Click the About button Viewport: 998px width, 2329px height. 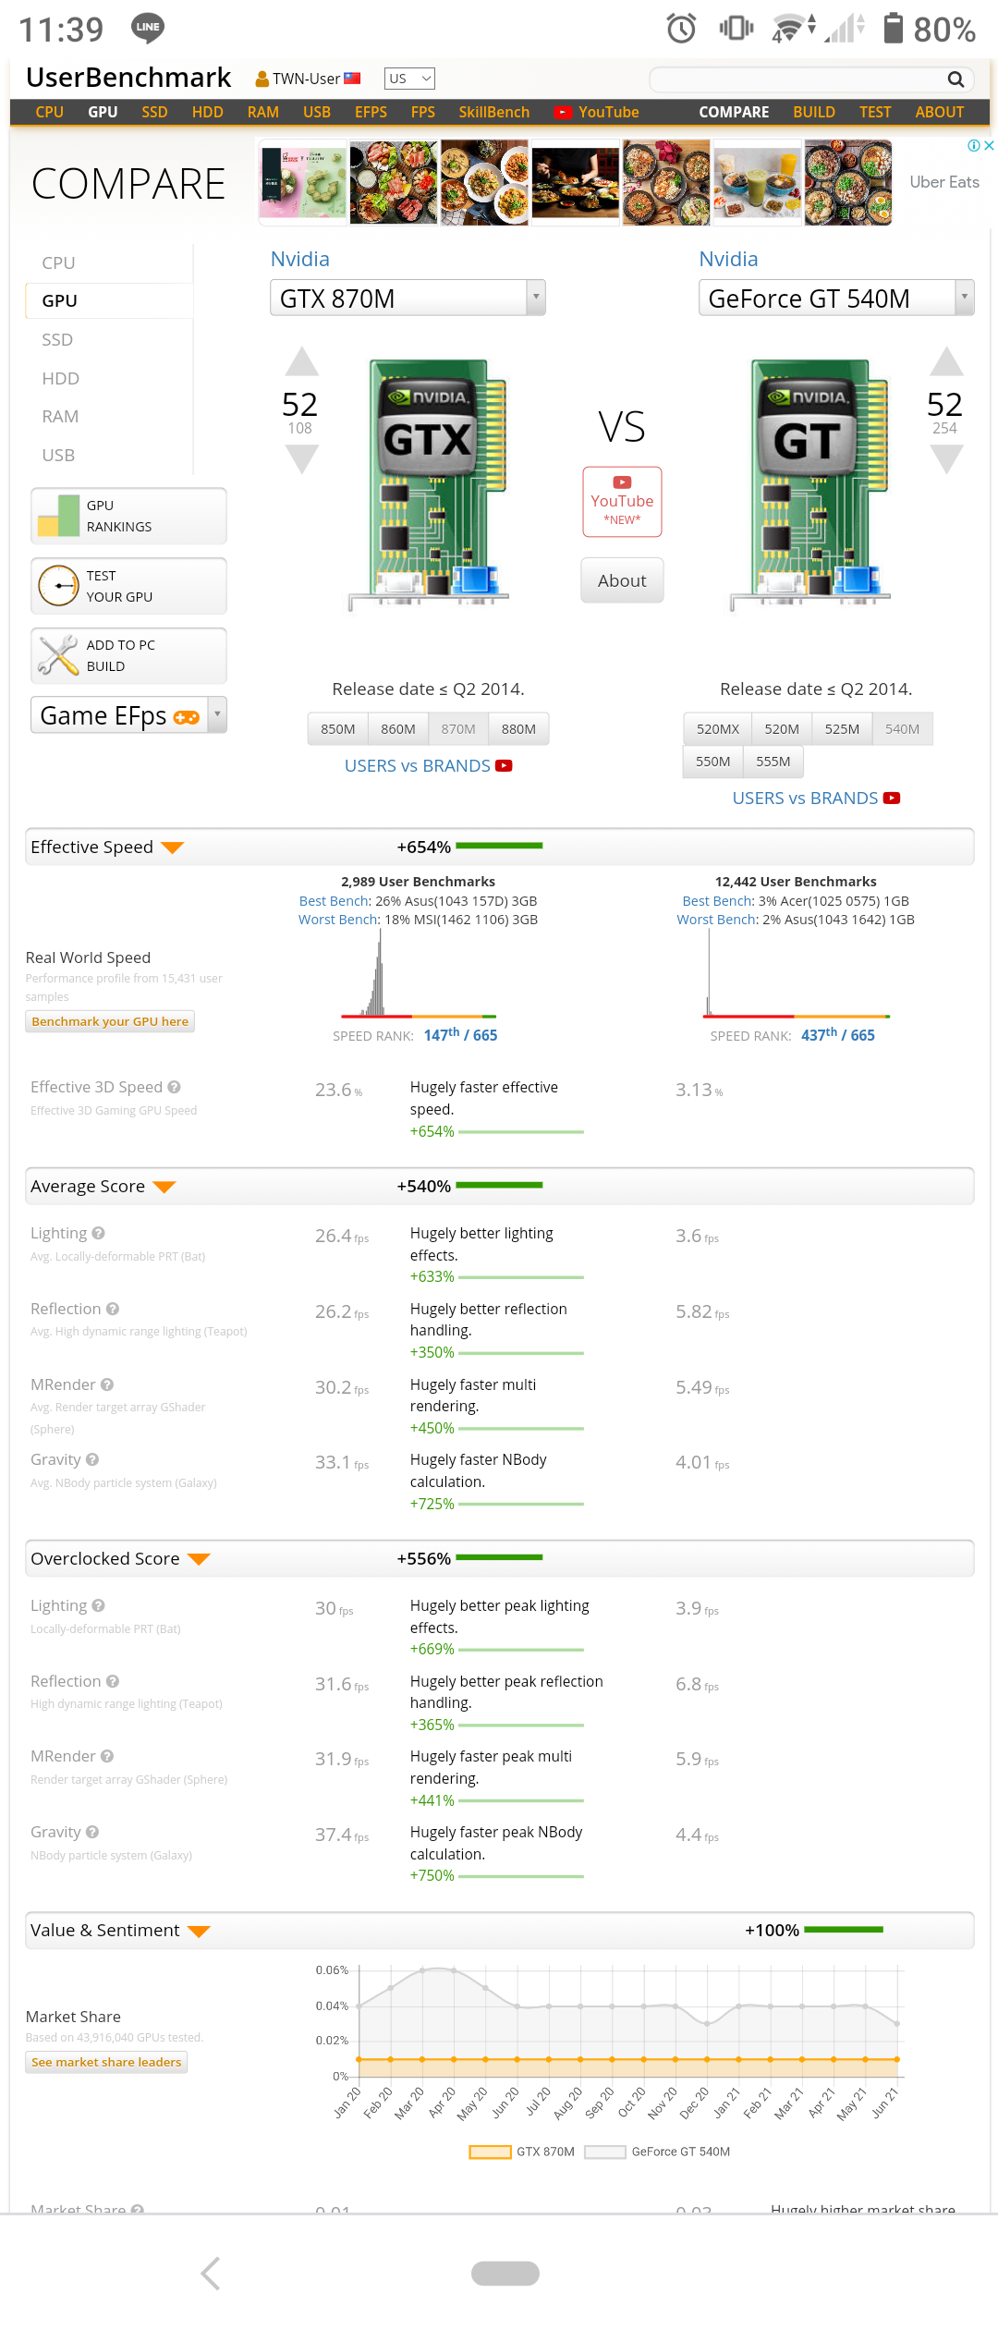point(622,580)
